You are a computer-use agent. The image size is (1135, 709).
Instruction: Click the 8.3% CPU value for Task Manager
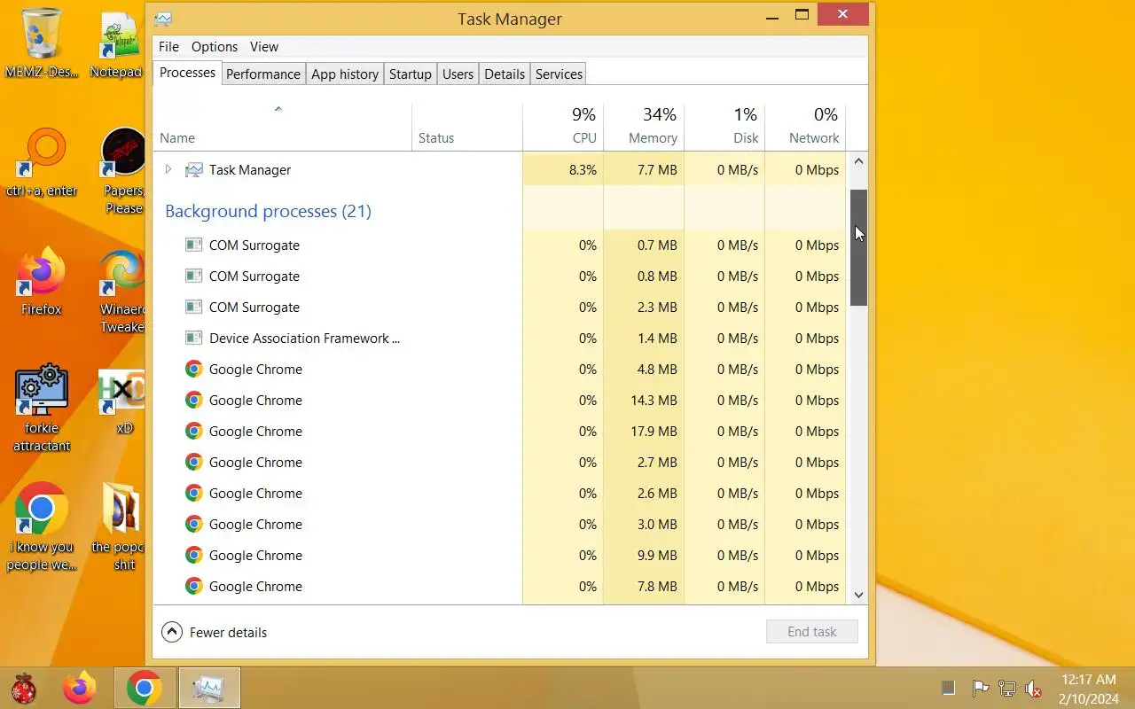pos(582,169)
